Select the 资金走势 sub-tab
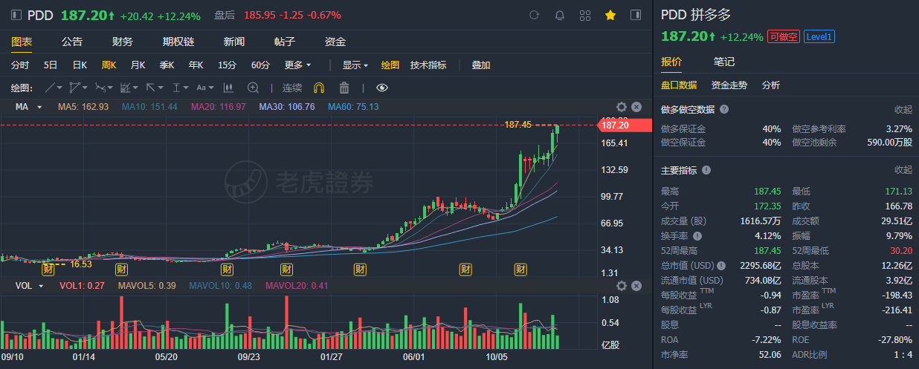 click(x=729, y=85)
